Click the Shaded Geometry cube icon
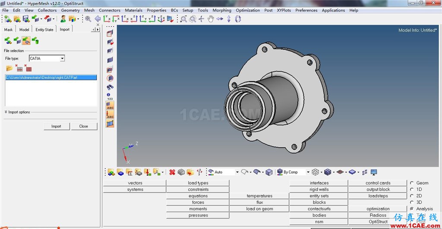Image resolution: width=442 pixels, height=229 pixels. coord(269,172)
